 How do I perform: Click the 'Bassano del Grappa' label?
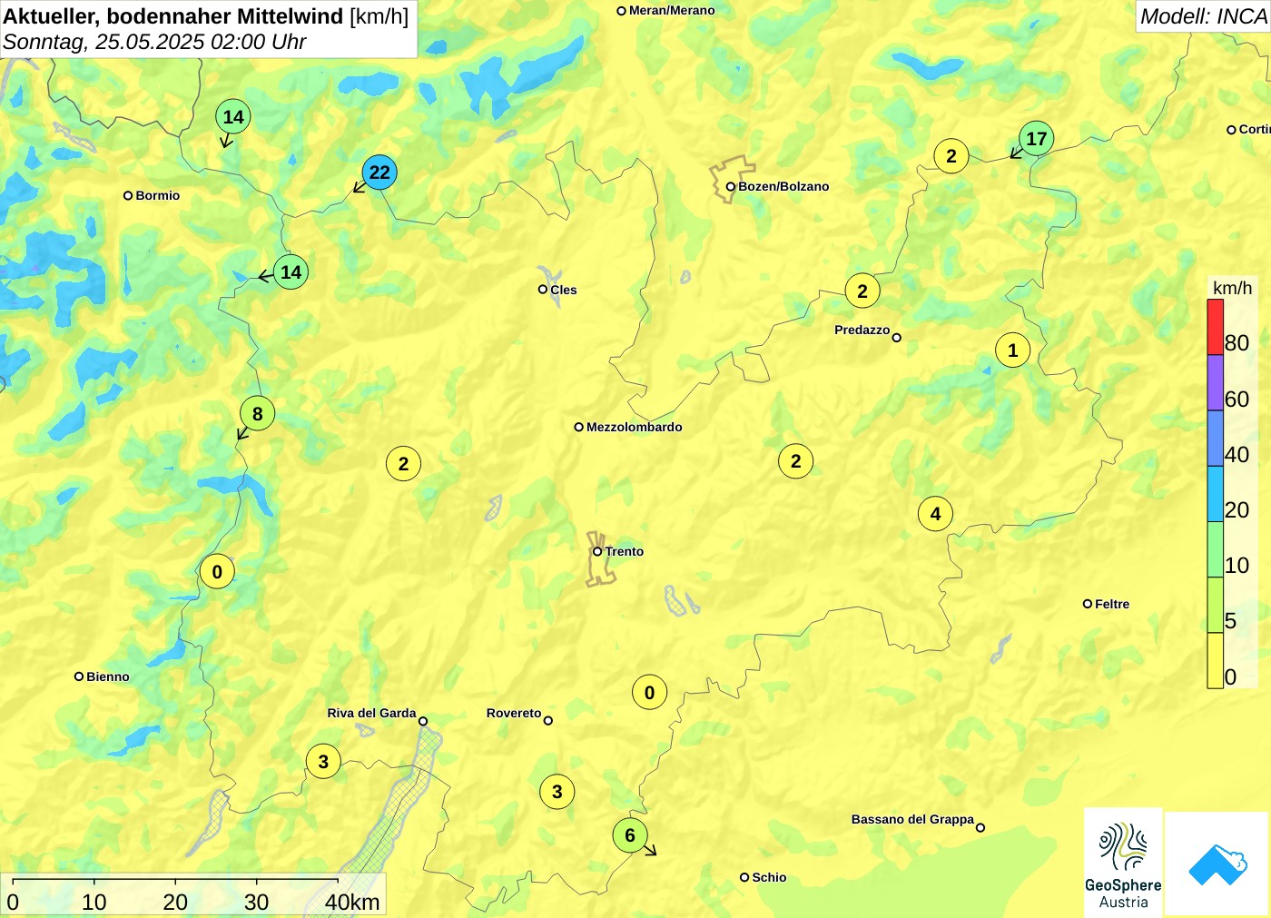pos(912,819)
